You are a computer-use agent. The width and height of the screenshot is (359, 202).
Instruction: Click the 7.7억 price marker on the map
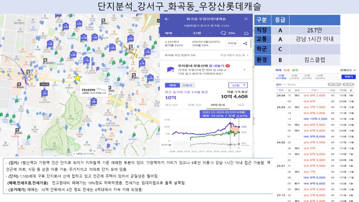tap(87, 60)
